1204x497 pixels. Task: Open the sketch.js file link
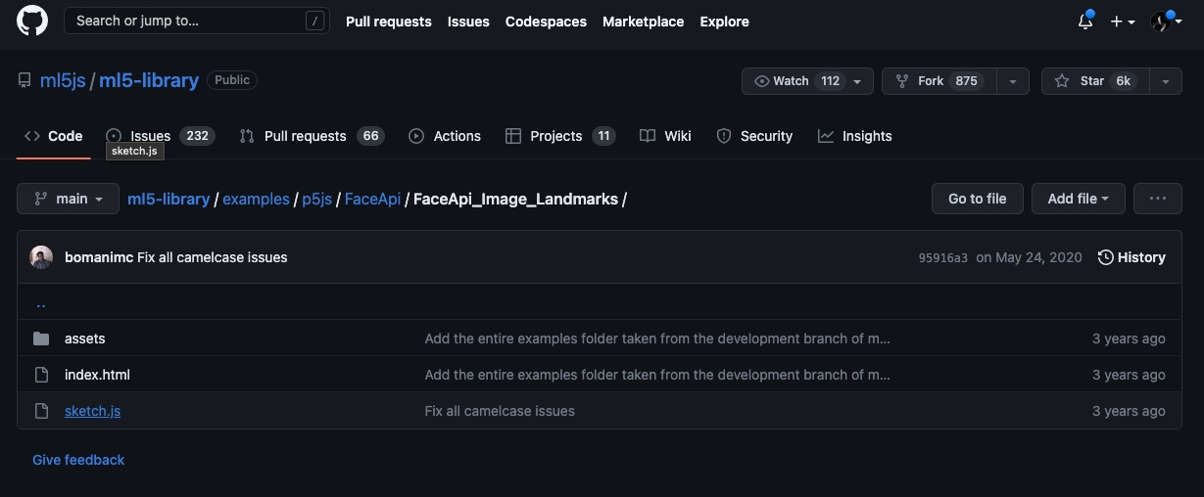coord(92,411)
